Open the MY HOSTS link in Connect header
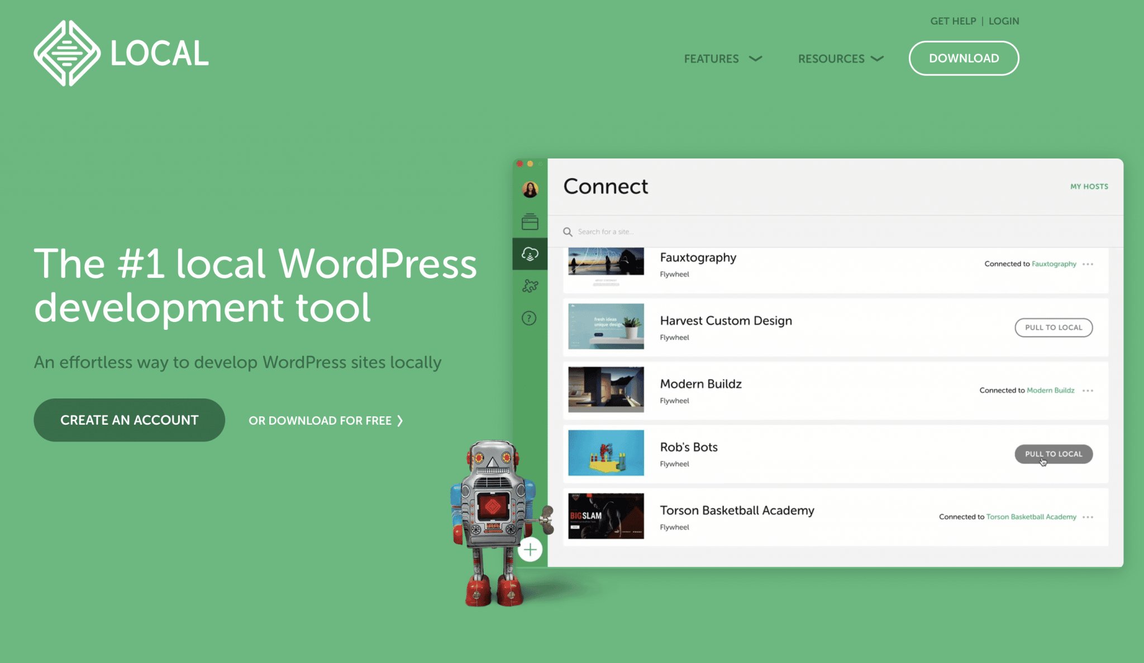Screen dimensions: 1144x663 click(x=1089, y=186)
